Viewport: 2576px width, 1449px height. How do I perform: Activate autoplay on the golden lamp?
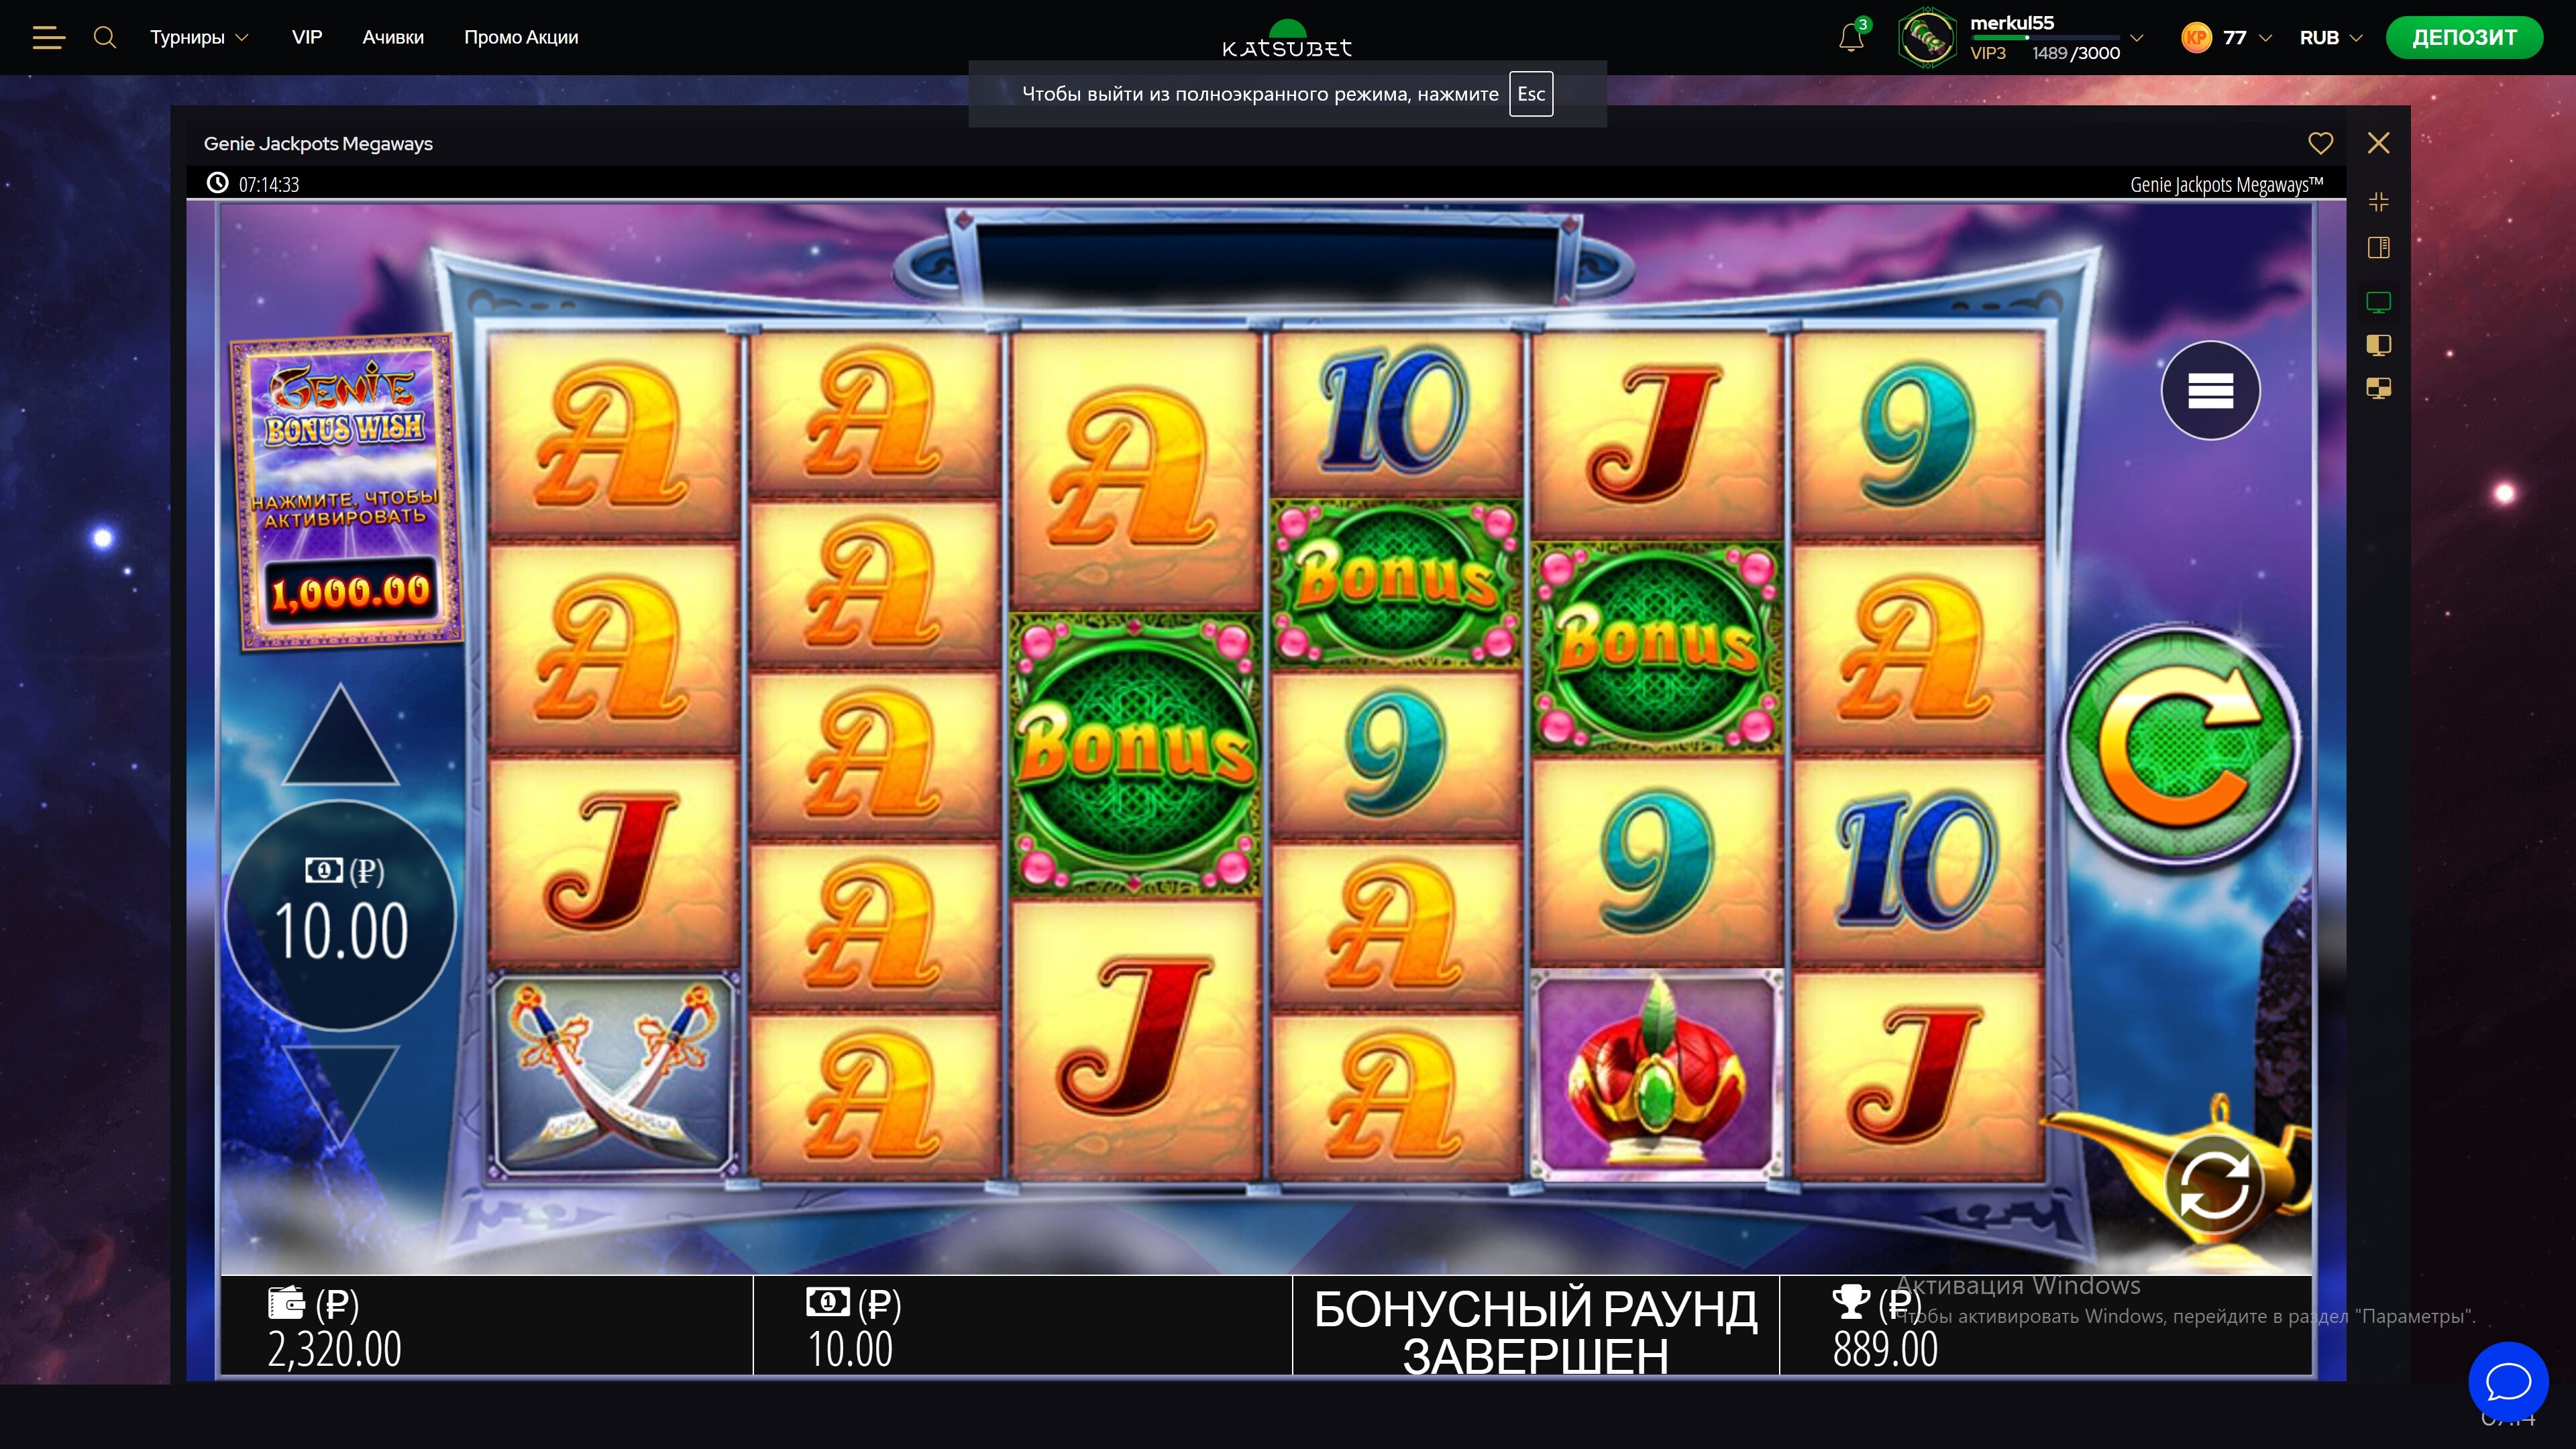point(2214,1185)
